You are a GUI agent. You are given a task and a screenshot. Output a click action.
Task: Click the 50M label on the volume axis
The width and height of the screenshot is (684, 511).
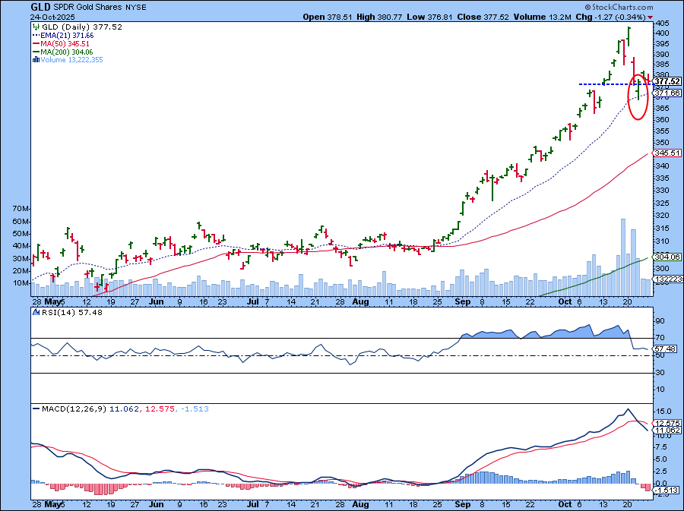tap(21, 234)
